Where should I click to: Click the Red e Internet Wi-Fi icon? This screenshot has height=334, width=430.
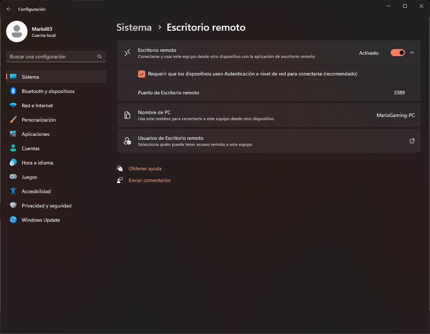click(x=13, y=105)
